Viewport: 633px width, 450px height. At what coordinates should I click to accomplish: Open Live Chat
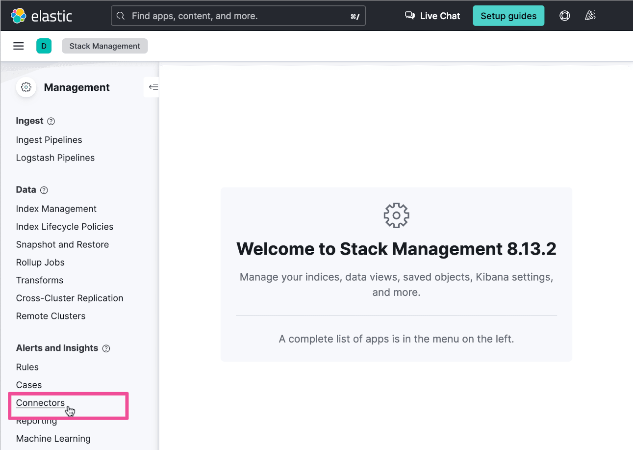click(x=432, y=16)
